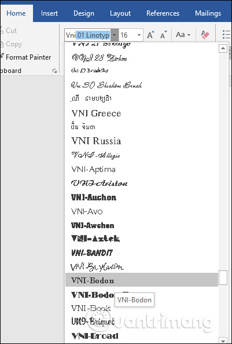Click the font list scroll down arrow
232x344 pixels.
tap(223, 341)
